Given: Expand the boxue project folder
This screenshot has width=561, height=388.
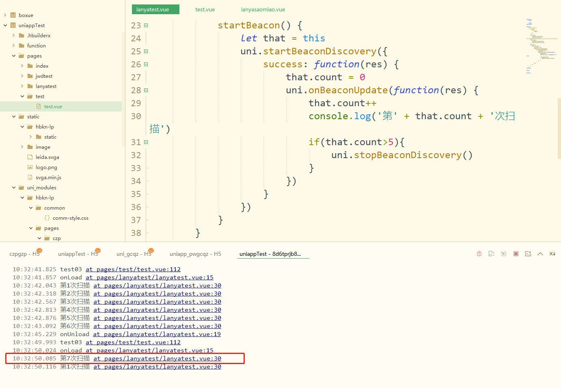Looking at the screenshot, I should (x=5, y=15).
